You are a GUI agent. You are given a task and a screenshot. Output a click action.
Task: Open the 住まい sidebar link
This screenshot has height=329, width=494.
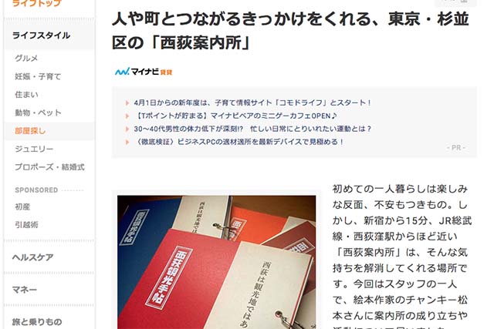[x=26, y=94]
